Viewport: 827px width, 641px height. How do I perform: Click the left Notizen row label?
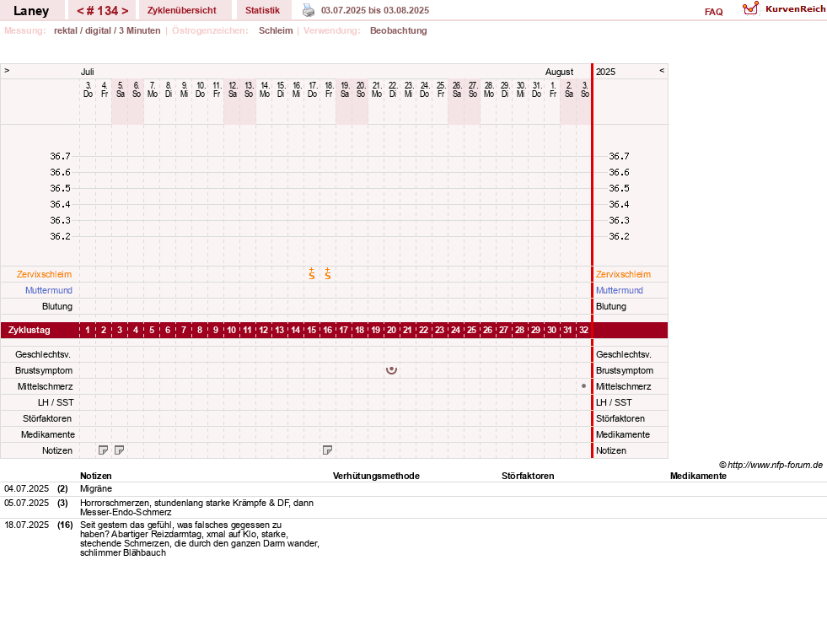(57, 450)
